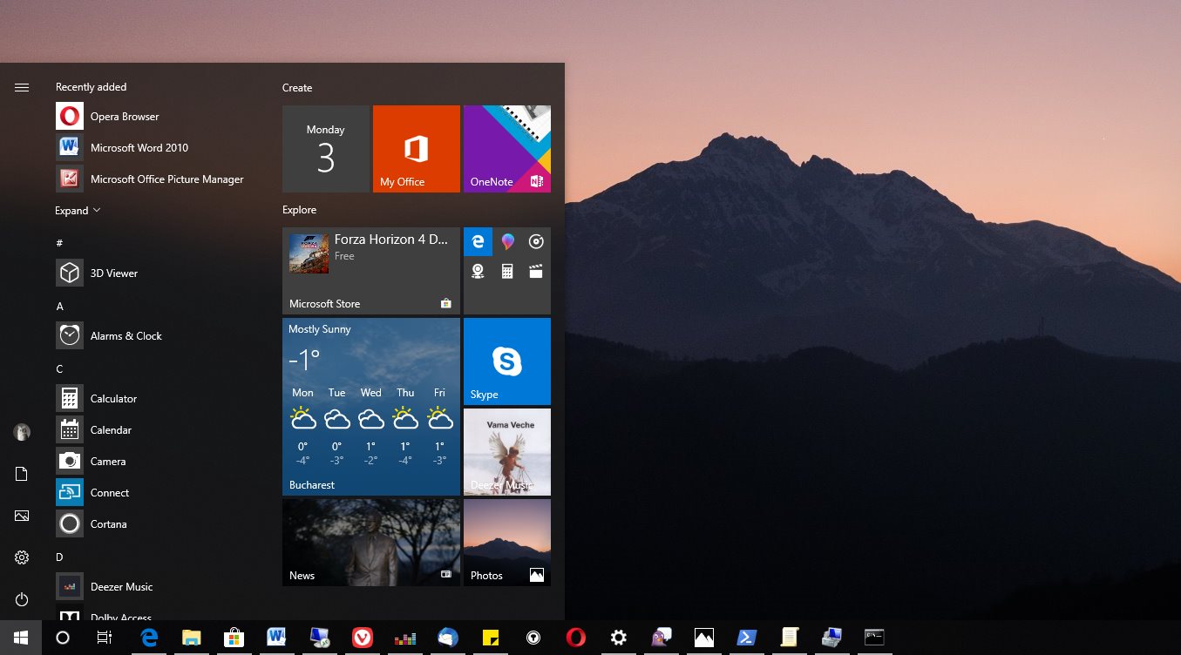
Task: Open the Power options button
Action: point(22,599)
